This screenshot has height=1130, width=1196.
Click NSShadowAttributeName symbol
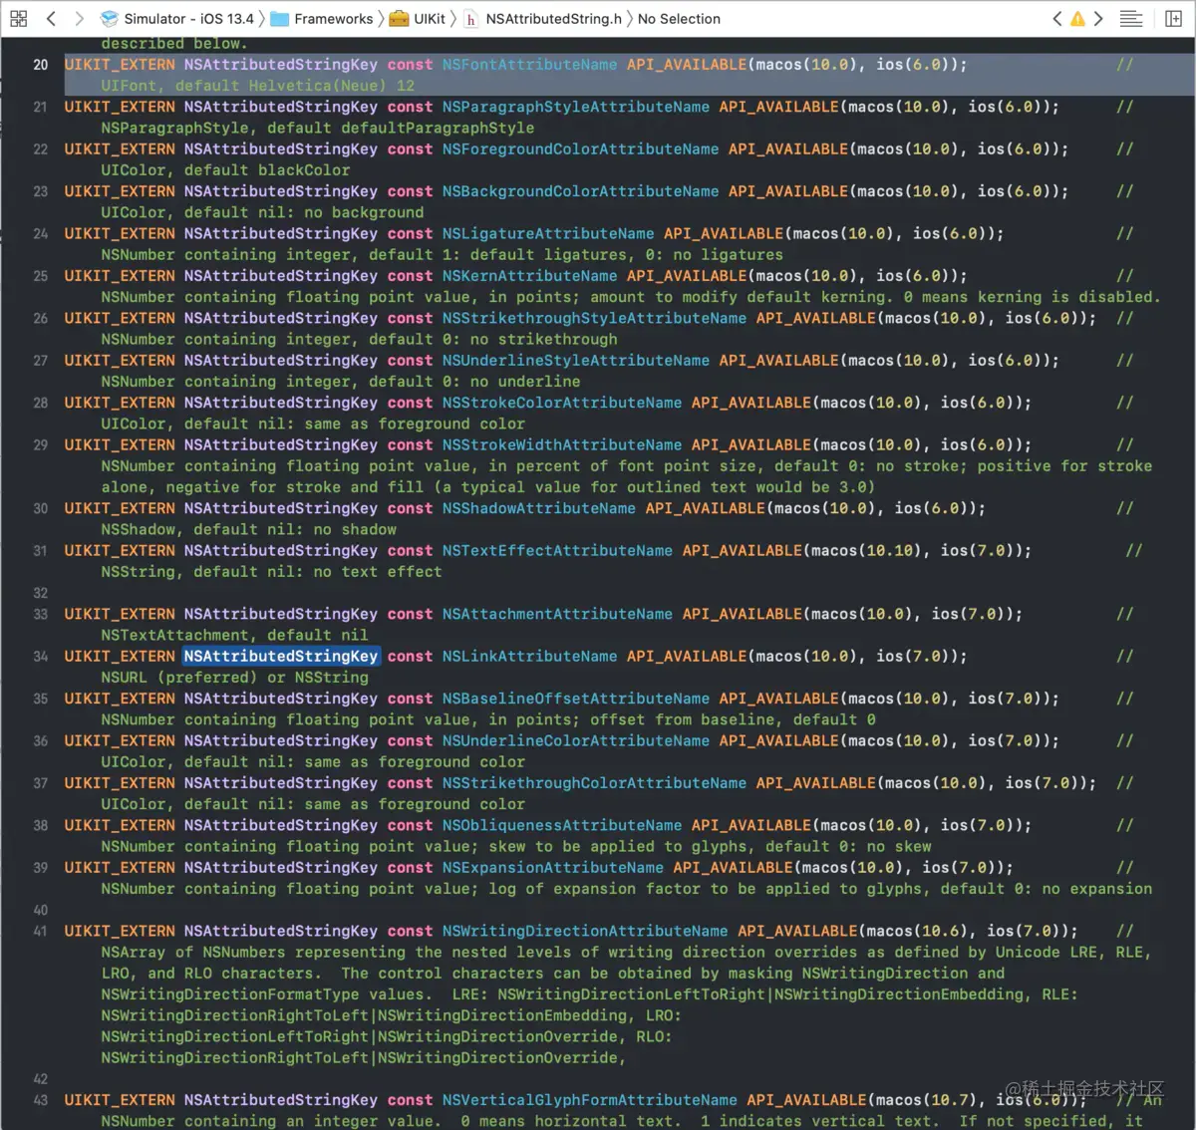(x=539, y=508)
